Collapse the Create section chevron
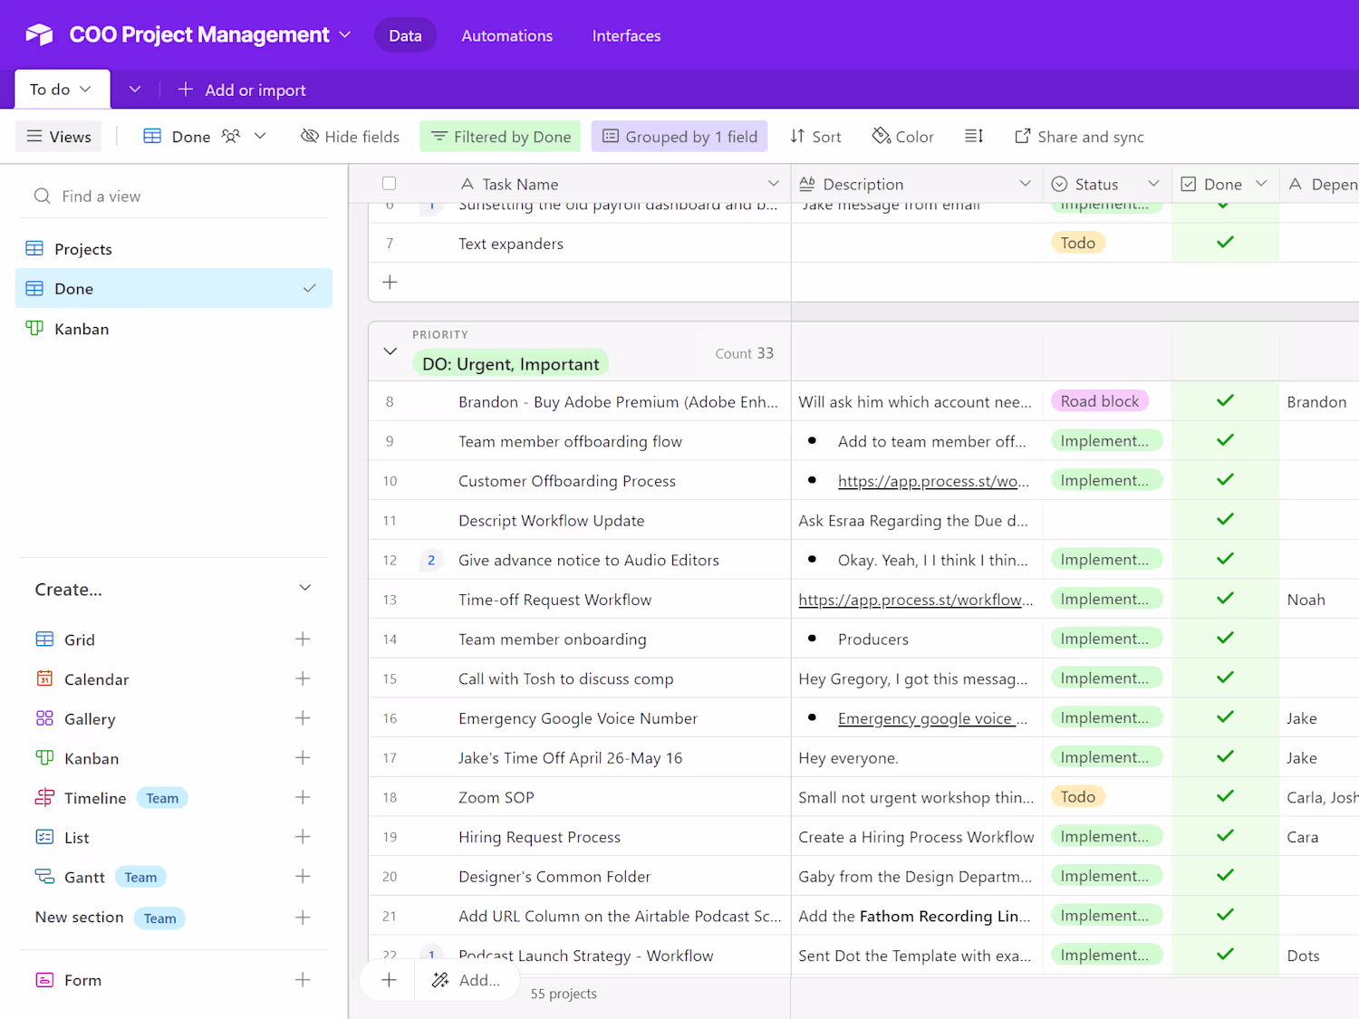The height and width of the screenshot is (1019, 1359). pos(305,588)
